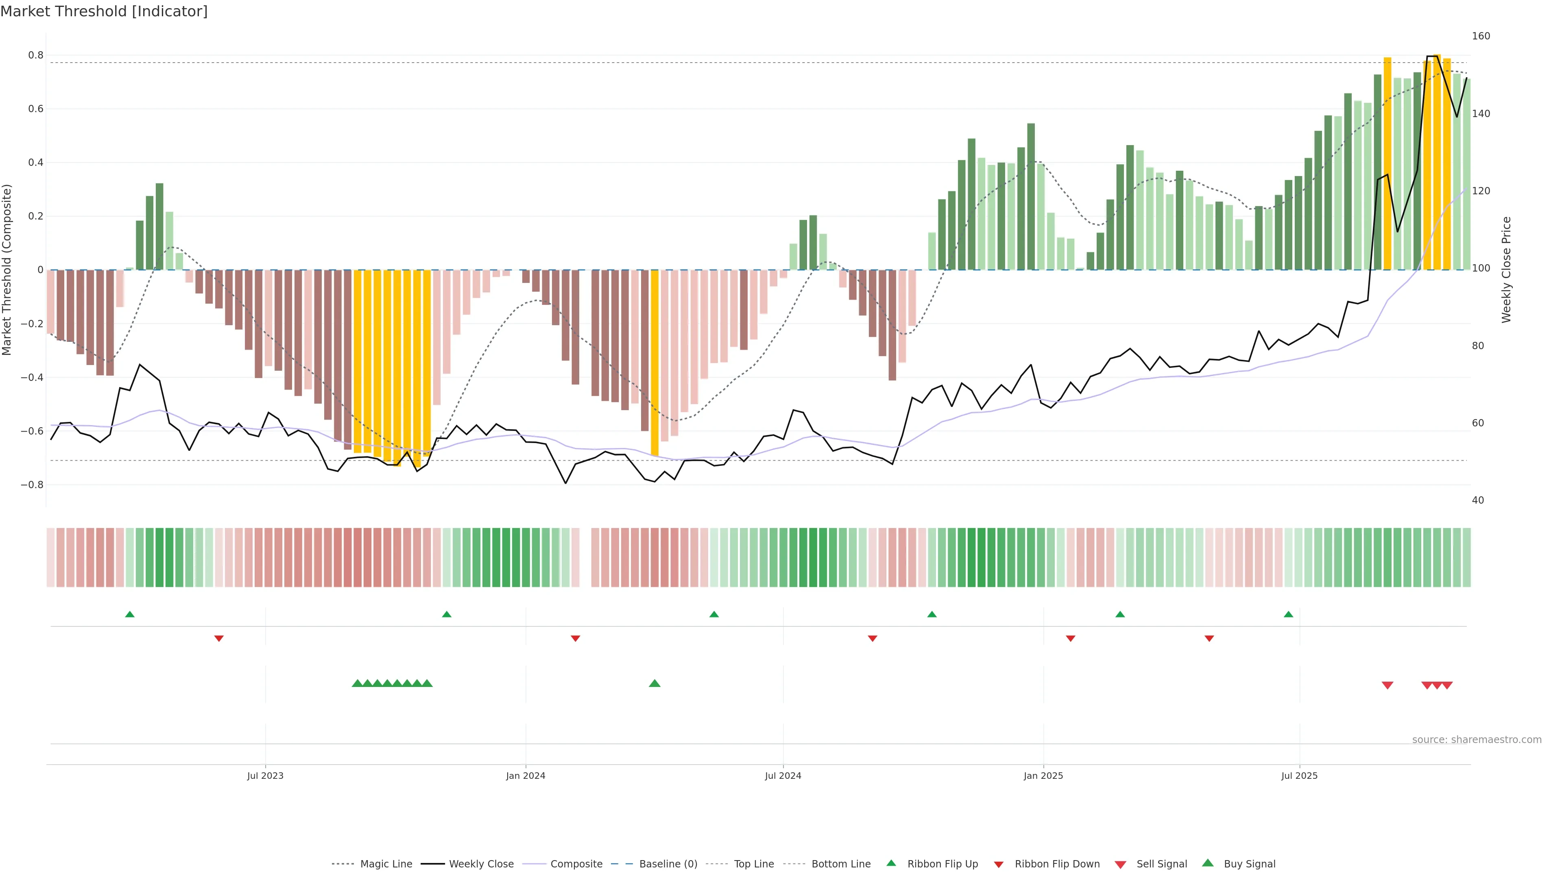This screenshot has width=1562, height=878.
Task: Click the first green ribbon flip up marker
Action: pyautogui.click(x=130, y=615)
